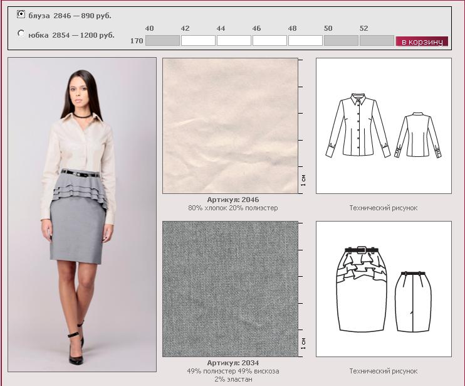Click the greyed-out size 50 cell

pyautogui.click(x=341, y=41)
